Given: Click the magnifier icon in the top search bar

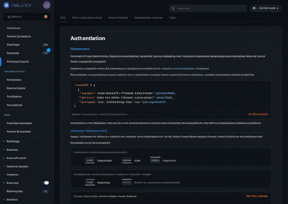Looking at the screenshot, I should pos(173,8).
